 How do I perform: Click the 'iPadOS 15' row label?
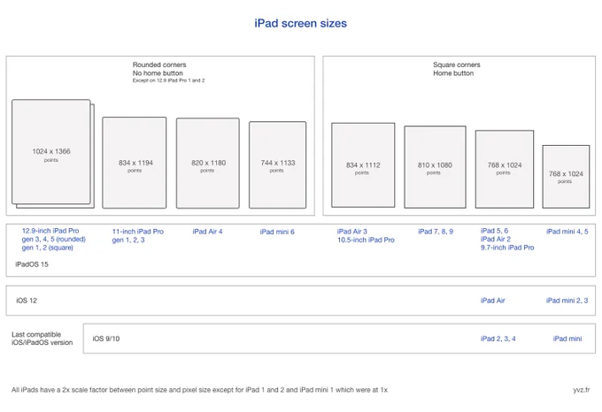pos(32,264)
